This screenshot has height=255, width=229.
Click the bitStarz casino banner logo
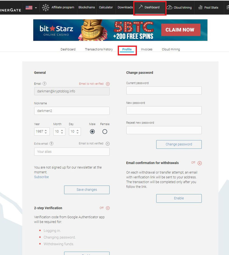point(56,30)
